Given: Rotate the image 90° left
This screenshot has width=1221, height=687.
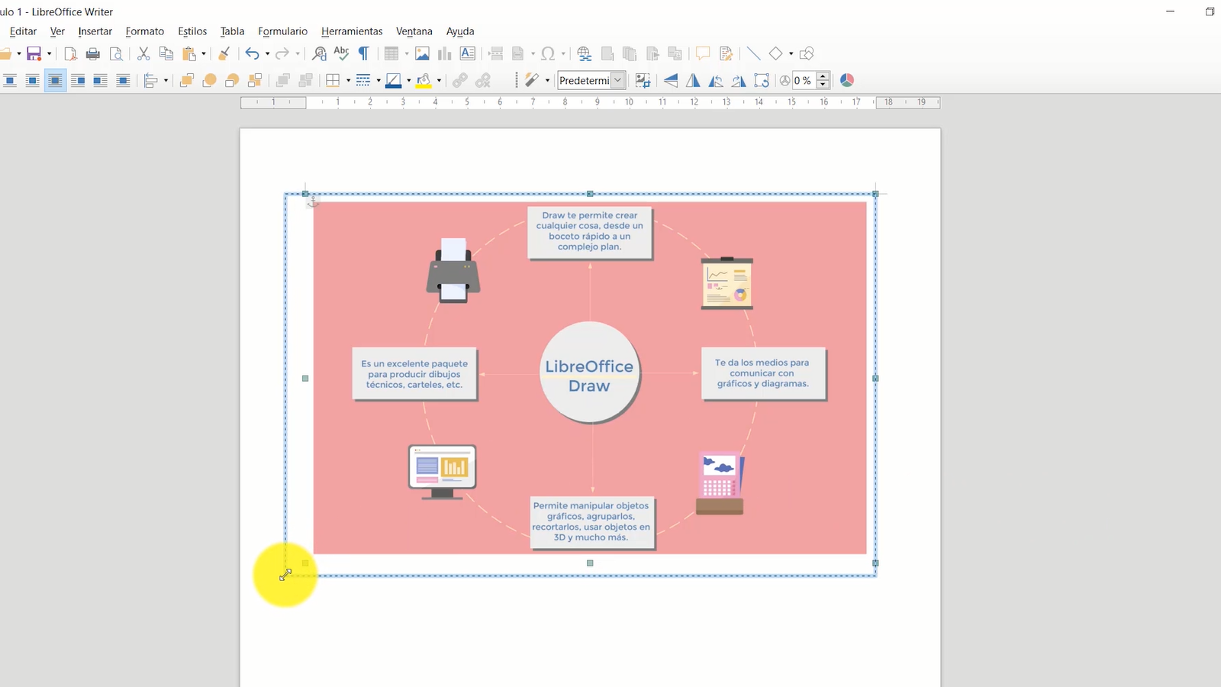Looking at the screenshot, I should (x=716, y=80).
